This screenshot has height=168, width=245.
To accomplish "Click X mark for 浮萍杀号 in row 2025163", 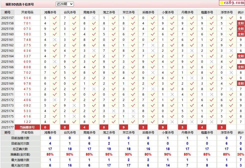I will [231, 51].
